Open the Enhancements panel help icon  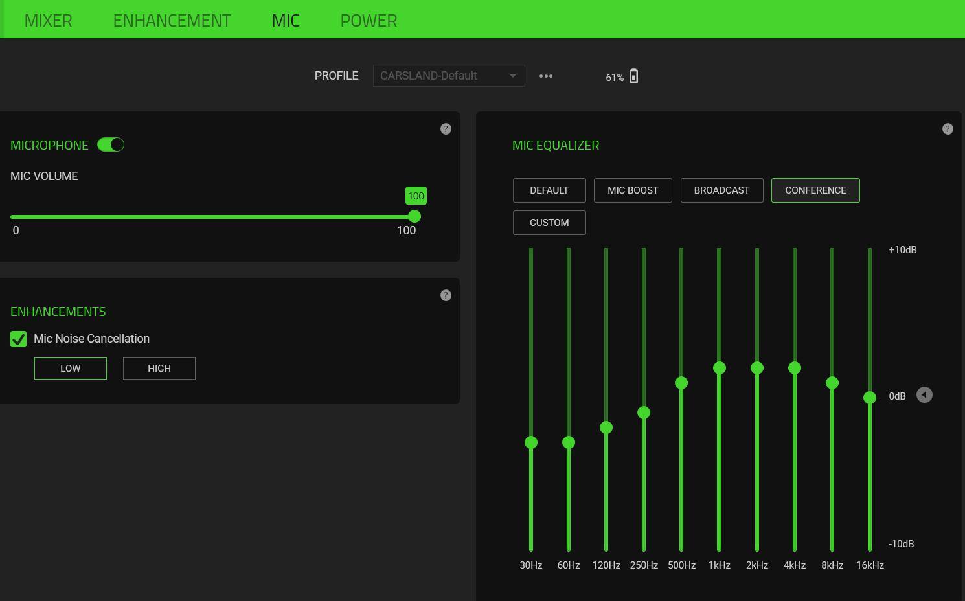[x=446, y=295]
